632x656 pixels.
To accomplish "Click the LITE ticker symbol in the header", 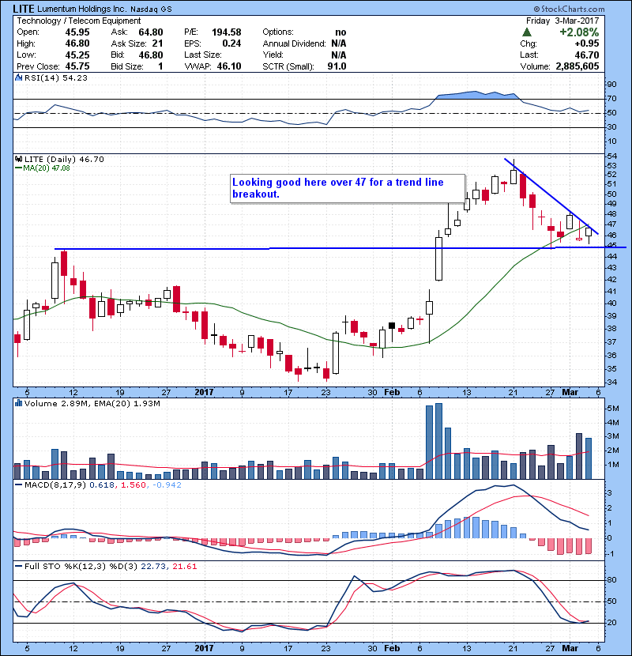I will [24, 9].
